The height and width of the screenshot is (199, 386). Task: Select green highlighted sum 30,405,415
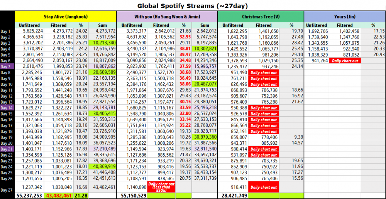tap(102, 114)
